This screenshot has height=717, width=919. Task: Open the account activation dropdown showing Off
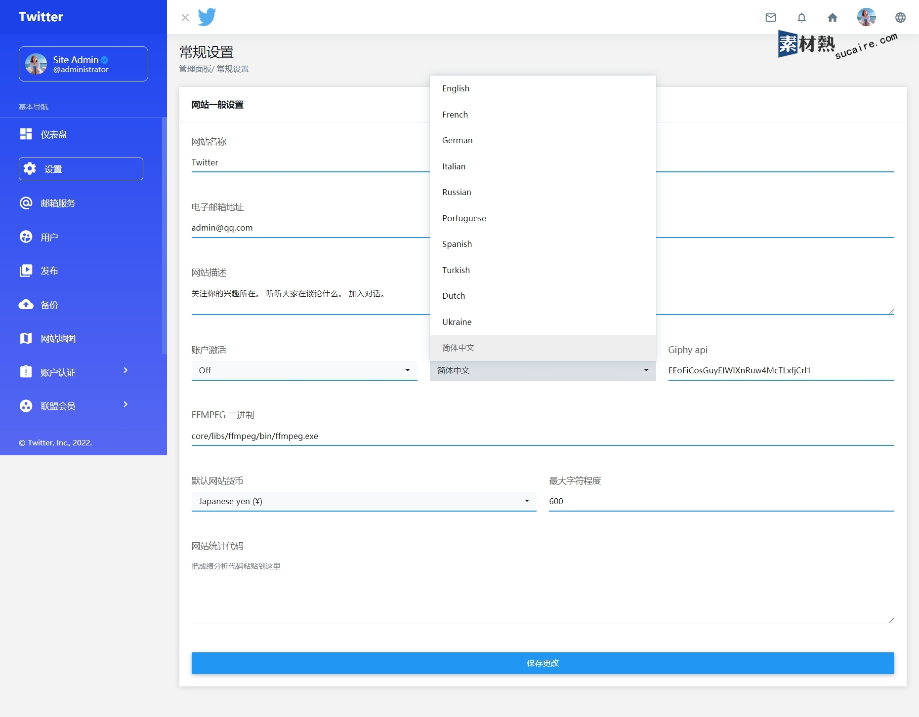(x=304, y=370)
